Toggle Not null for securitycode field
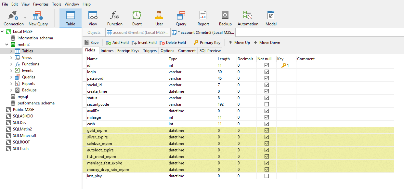Screen dimensions: 404x189 267,104
